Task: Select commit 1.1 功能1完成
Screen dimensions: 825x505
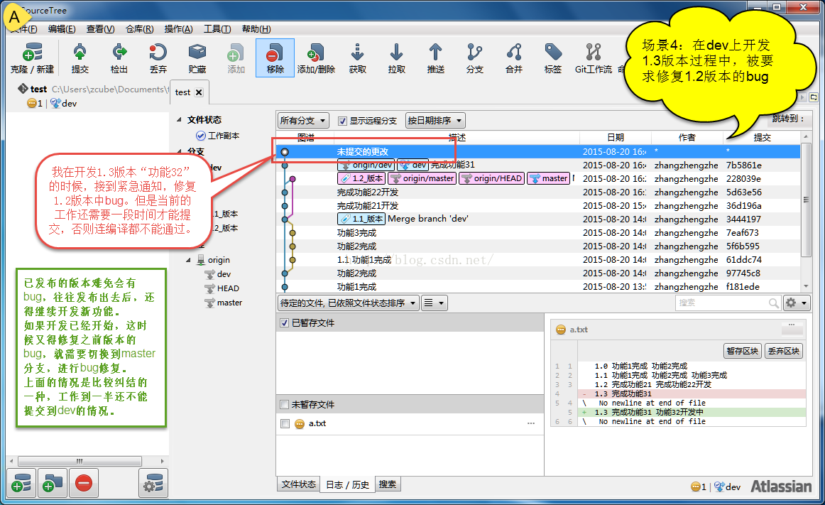Action: click(x=538, y=260)
